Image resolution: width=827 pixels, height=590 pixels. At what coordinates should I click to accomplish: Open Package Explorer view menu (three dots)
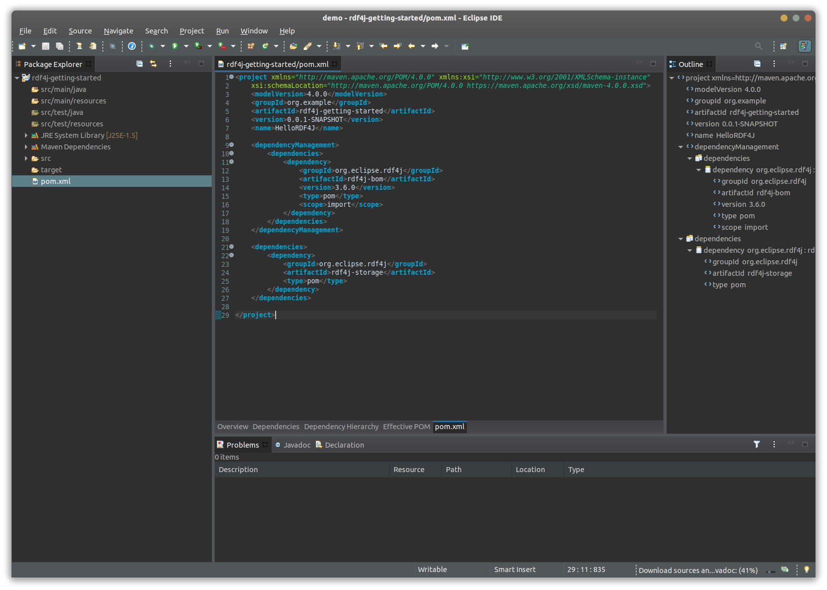(170, 63)
